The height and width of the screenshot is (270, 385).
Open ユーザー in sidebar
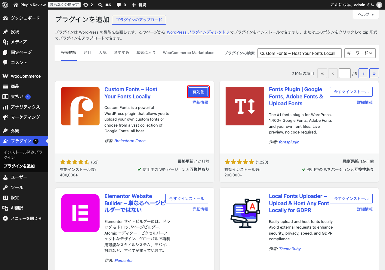[24, 177]
